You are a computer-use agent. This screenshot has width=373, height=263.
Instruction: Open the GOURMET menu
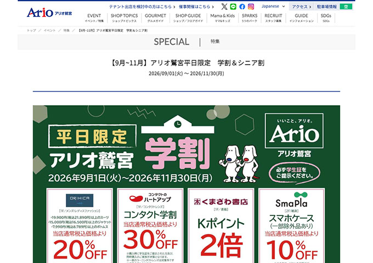[155, 18]
